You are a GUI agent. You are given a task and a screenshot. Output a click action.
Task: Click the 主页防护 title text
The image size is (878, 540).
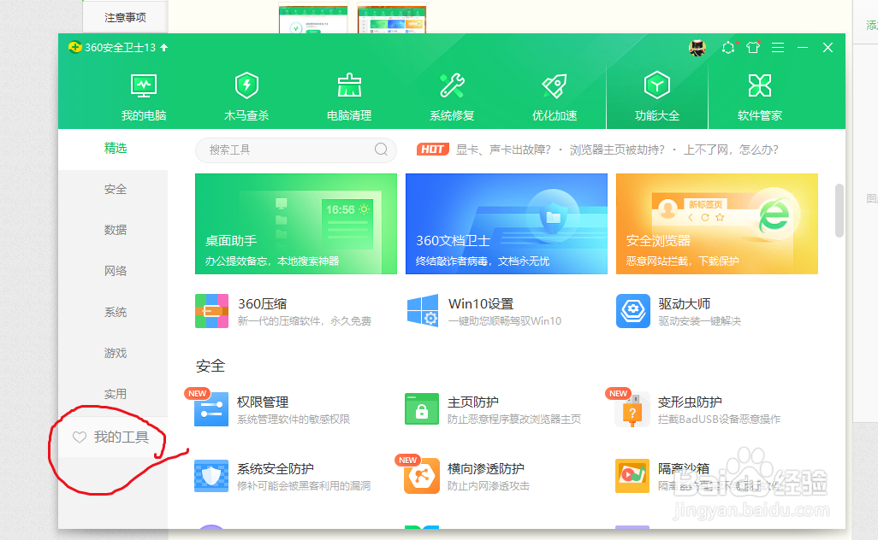(473, 402)
